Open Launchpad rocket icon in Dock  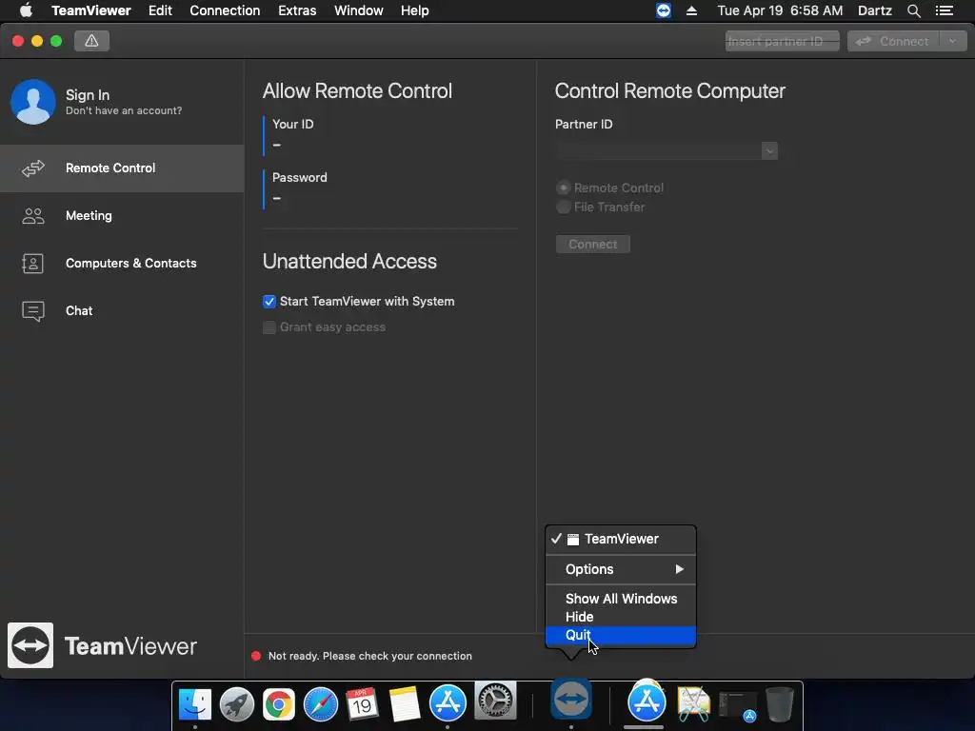tap(237, 704)
